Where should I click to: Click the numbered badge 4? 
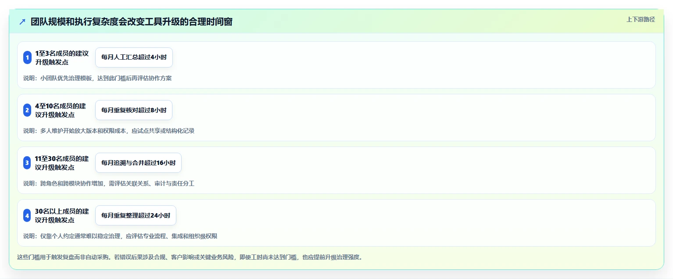click(27, 215)
